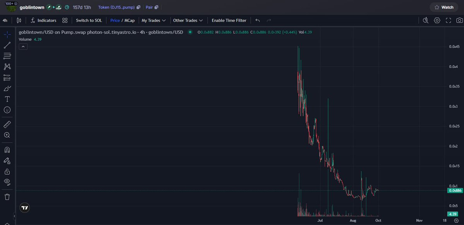464x225 pixels.
Task: Undo the last chart action
Action: tap(258, 21)
